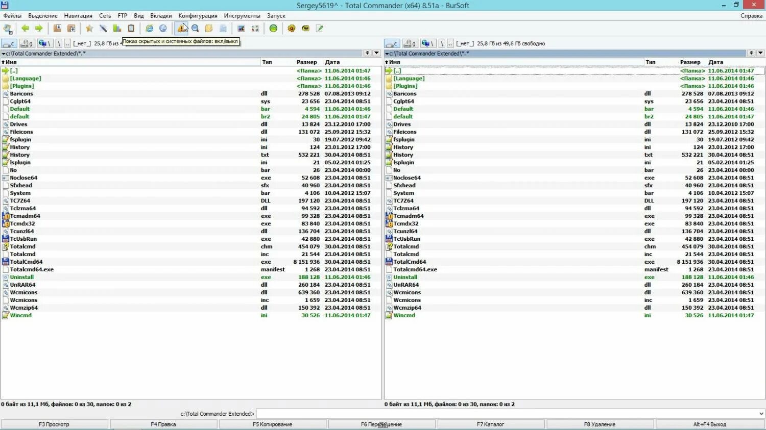The image size is (766, 430).
Task: Select TotalCmd64 exe in left panel
Action: 191,262
